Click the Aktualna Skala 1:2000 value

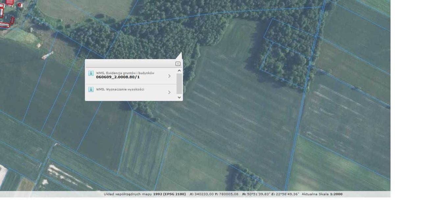[x=336, y=194]
